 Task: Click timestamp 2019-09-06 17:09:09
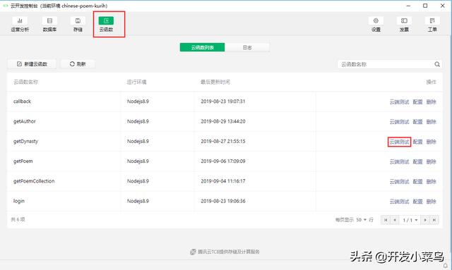pos(223,161)
